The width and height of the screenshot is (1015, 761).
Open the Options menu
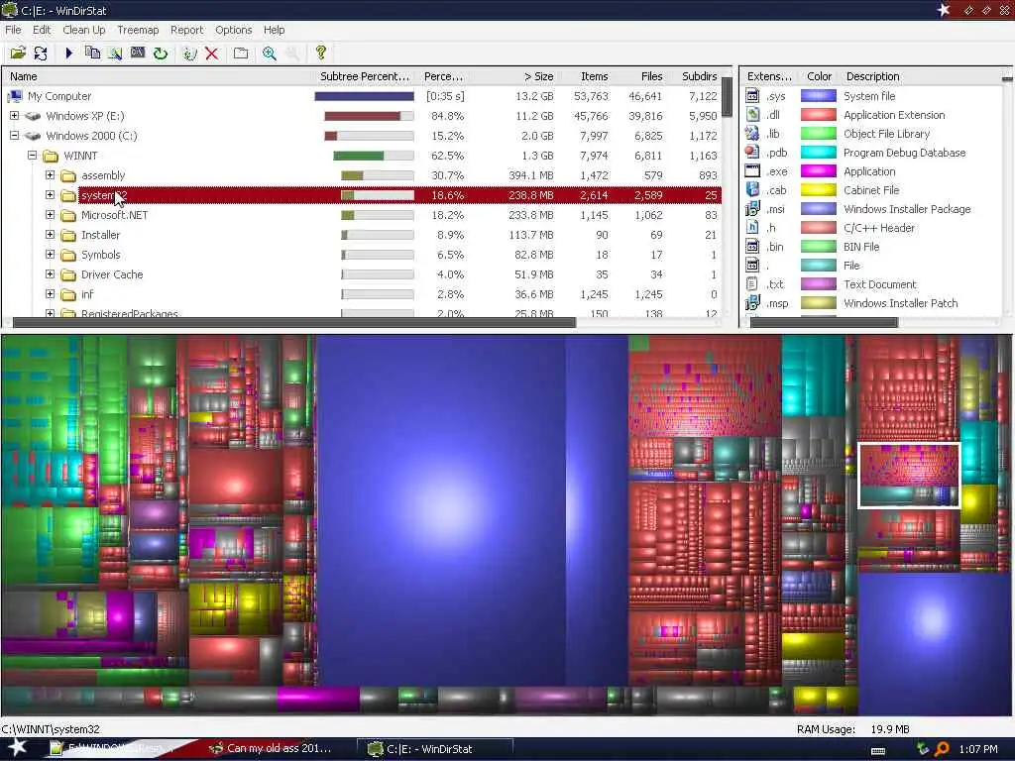[234, 30]
